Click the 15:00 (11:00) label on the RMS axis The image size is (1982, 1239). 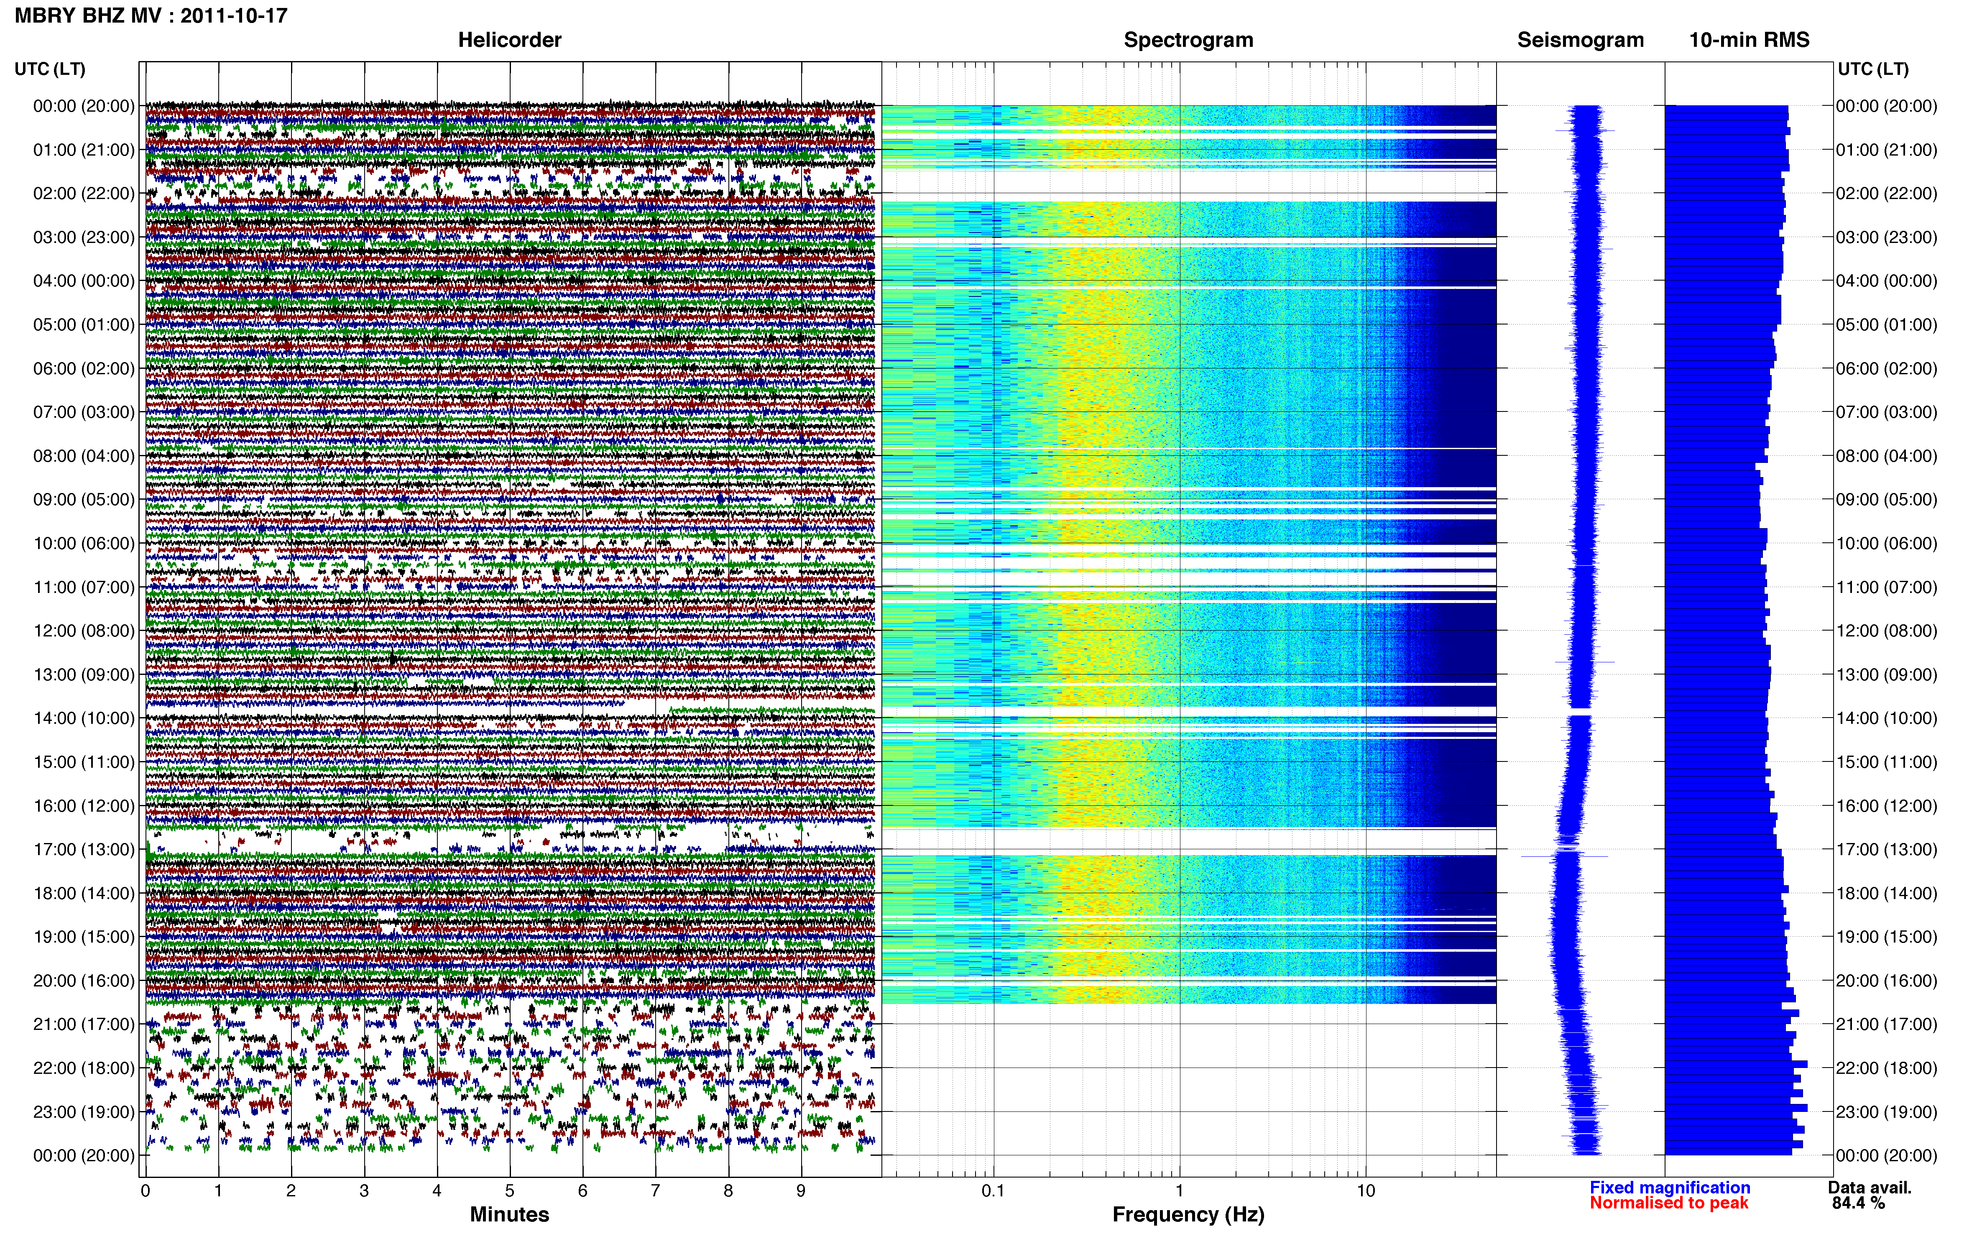tap(1887, 762)
